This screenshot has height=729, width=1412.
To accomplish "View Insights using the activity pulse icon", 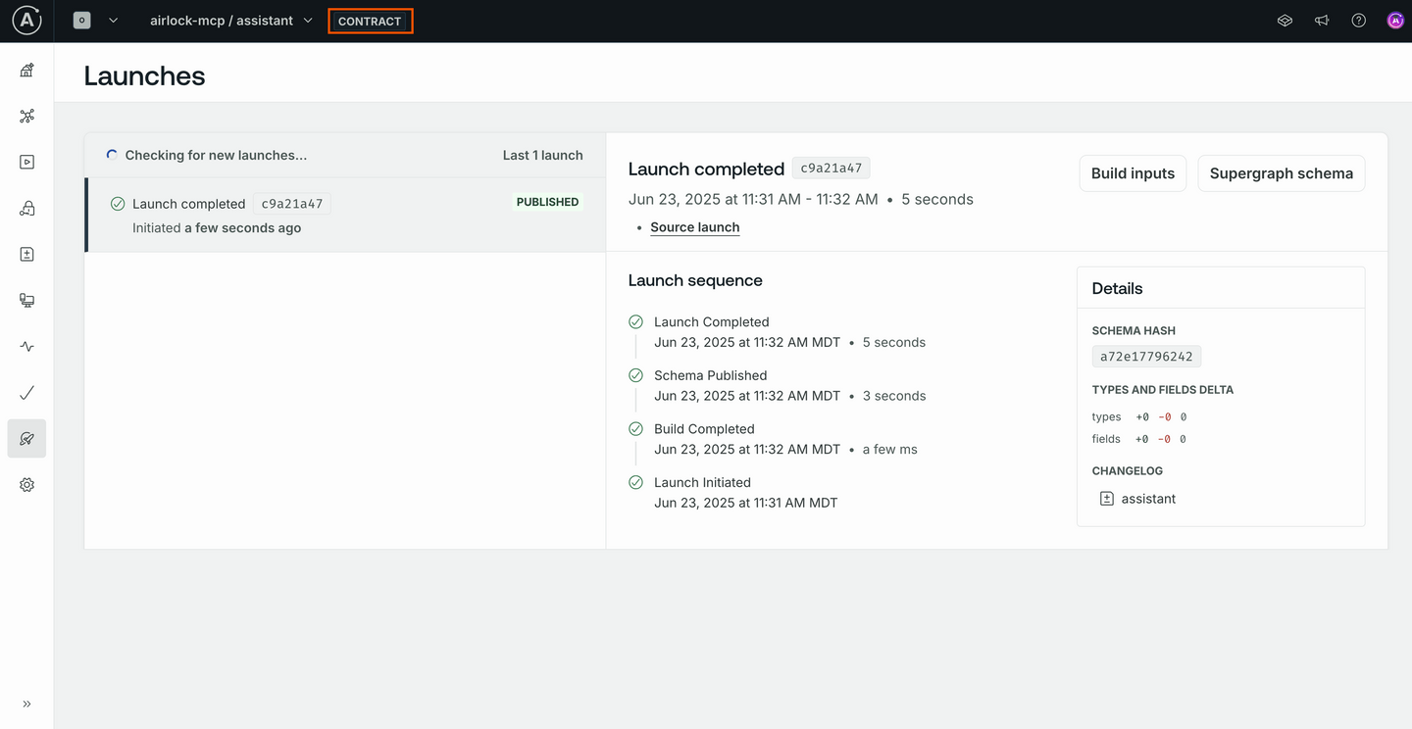I will coord(26,346).
